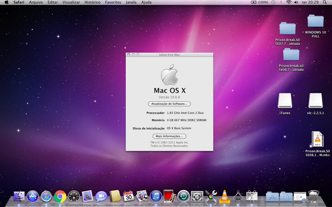
Task: Open the Favoritos menu
Action: point(113,2)
